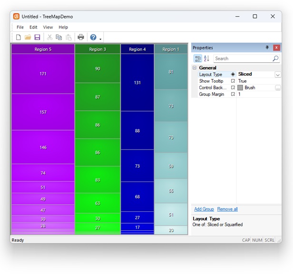Click the New document toolbar icon
The image size is (293, 275).
pyautogui.click(x=18, y=38)
